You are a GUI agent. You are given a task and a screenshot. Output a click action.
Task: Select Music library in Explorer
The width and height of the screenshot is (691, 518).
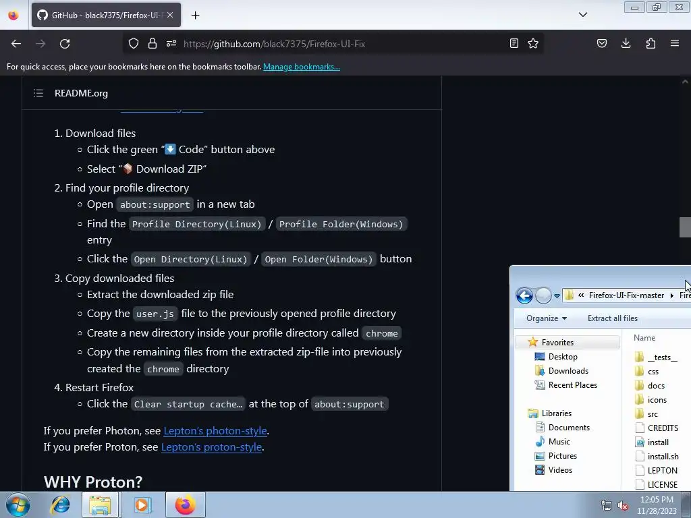pyautogui.click(x=559, y=441)
